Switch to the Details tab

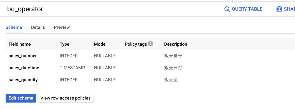pyautogui.click(x=38, y=27)
